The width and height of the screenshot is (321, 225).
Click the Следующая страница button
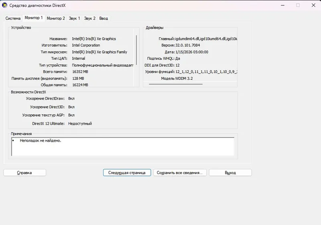point(127,172)
